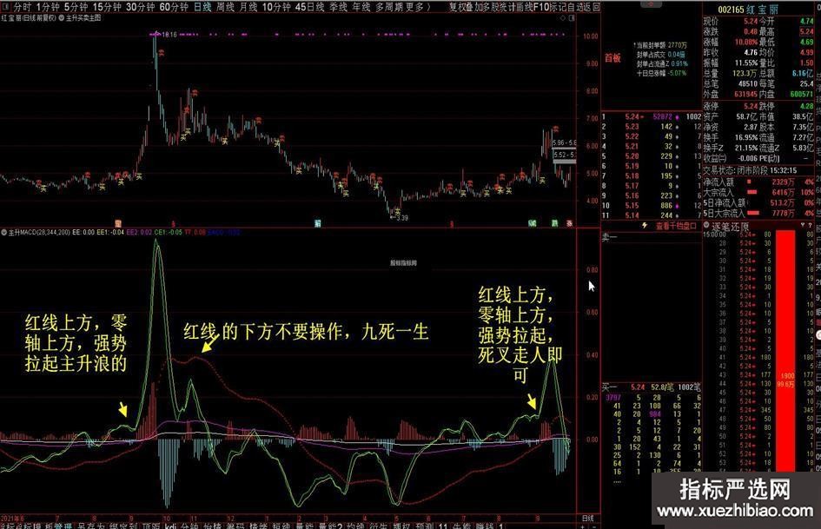The image size is (821, 529).
Task: Select the 15分钟 period
Action: [x=107, y=7]
